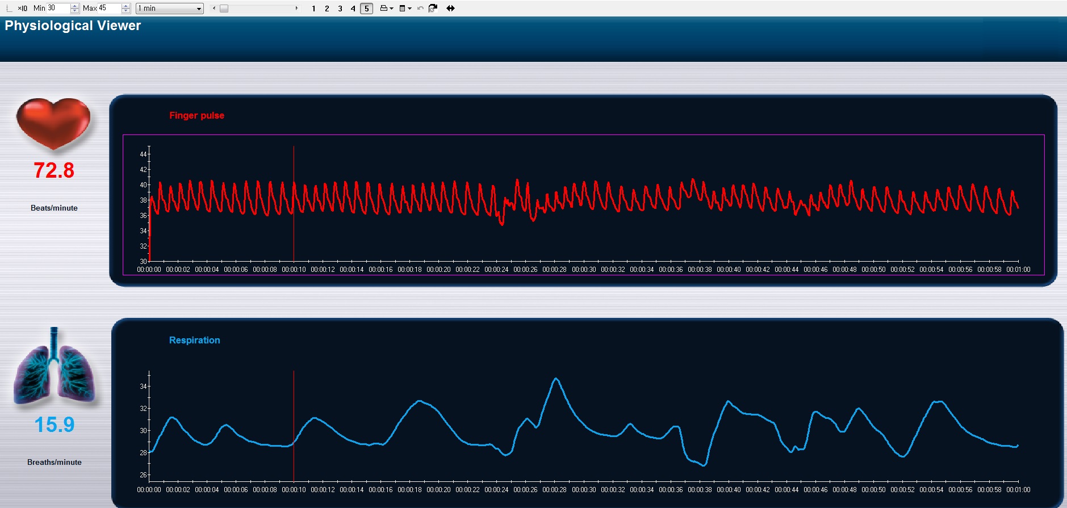The image size is (1067, 508).
Task: Click the x10 multiplier icon
Action: point(22,9)
